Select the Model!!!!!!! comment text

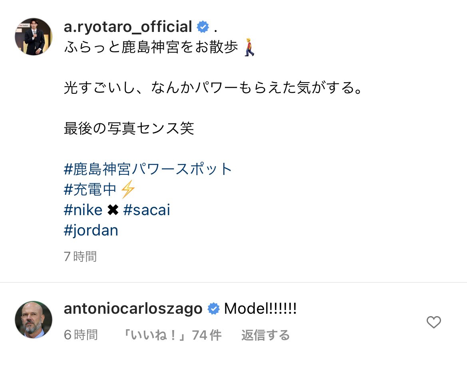coord(260,309)
